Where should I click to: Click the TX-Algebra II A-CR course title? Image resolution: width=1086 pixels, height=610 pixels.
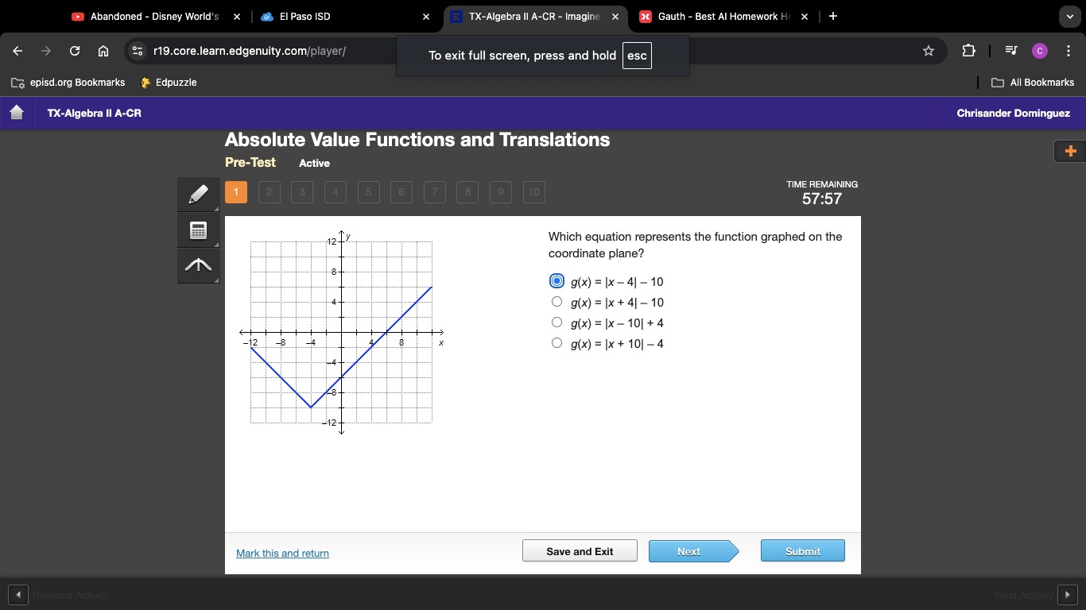[x=94, y=114]
